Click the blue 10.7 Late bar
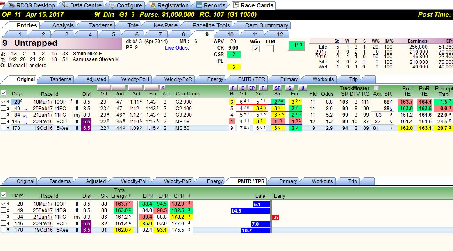This screenshot has height=251, width=453. (255, 231)
